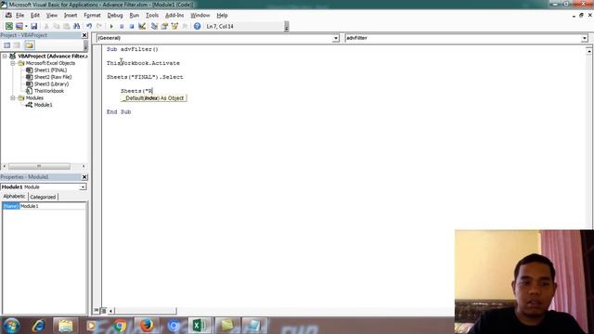The width and height of the screenshot is (594, 334).
Task: Open the Insert menu
Action: 71,16
